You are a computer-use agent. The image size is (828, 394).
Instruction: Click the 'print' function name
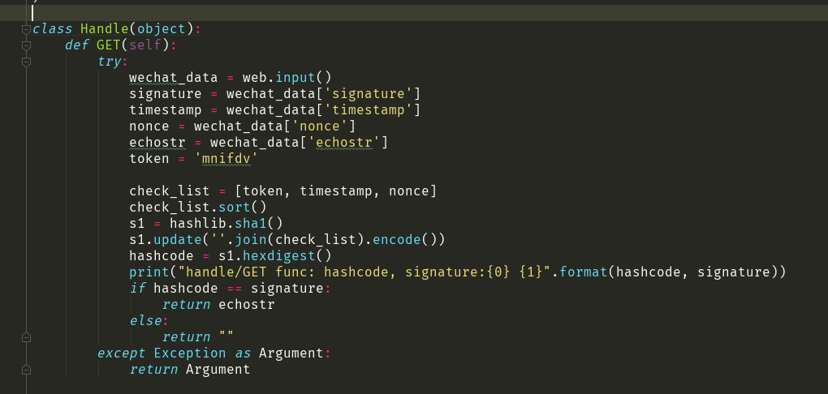tap(149, 272)
